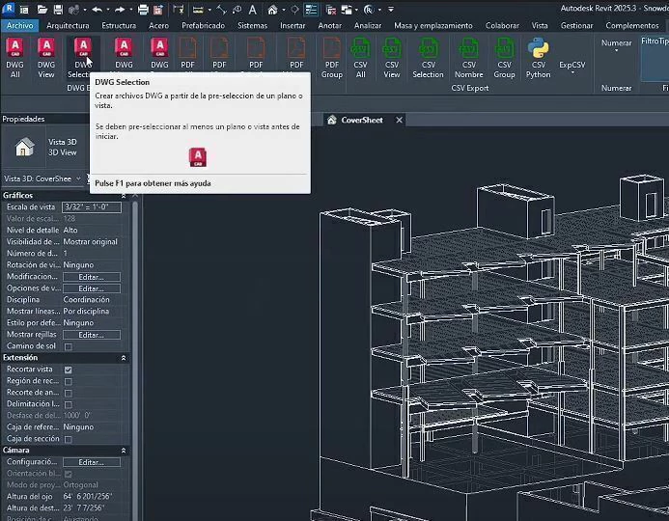Image resolution: width=669 pixels, height=521 pixels.
Task: Click the DWG View export icon
Action: pos(46,47)
